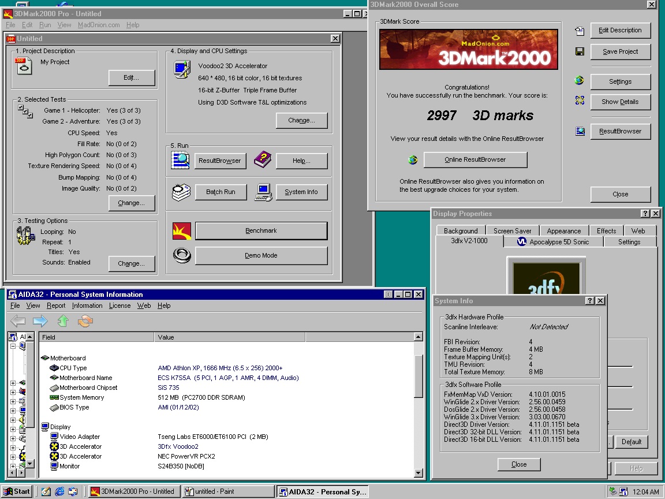The width and height of the screenshot is (665, 499).
Task: Click the globe icon beside Online ResultBrowser
Action: 412,160
